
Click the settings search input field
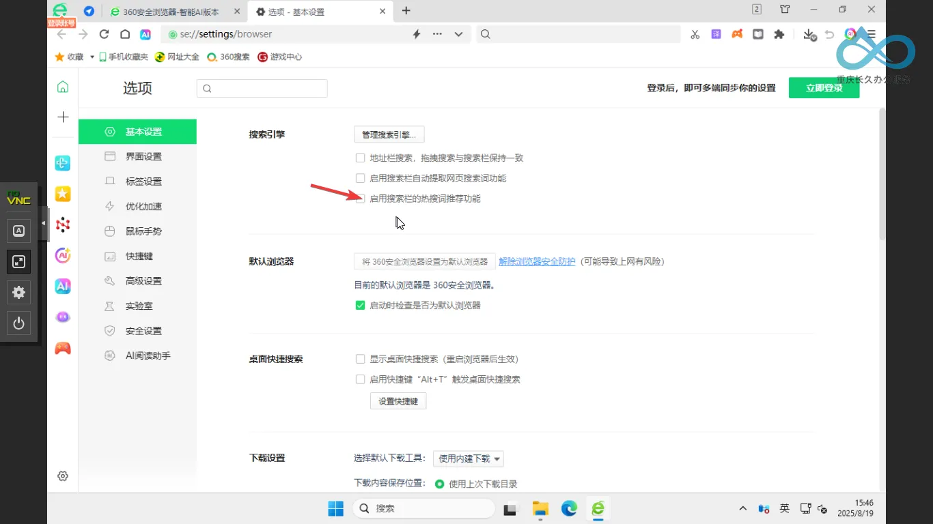click(x=262, y=88)
